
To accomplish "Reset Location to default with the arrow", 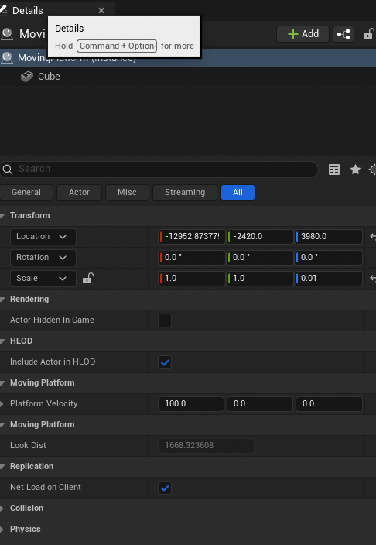I will 373,236.
